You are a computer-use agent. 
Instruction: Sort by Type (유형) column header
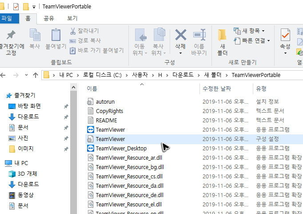(x=261, y=89)
